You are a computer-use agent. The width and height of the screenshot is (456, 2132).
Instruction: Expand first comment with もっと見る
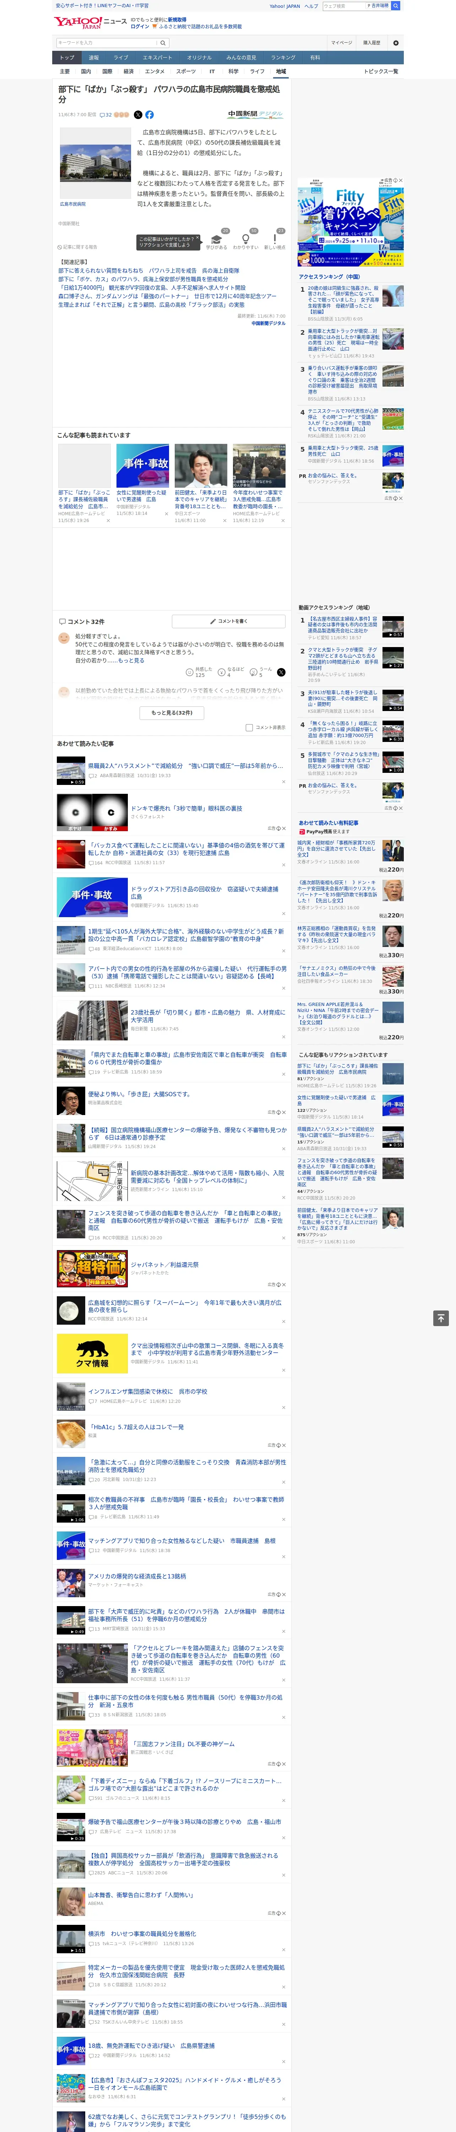131,661
